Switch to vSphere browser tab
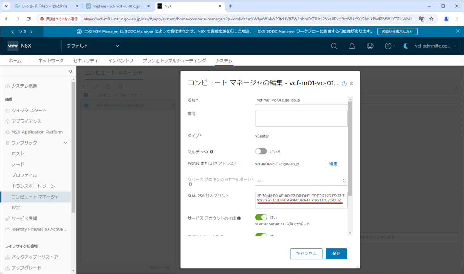Image resolution: width=464 pixels, height=274 pixels. [118, 6]
